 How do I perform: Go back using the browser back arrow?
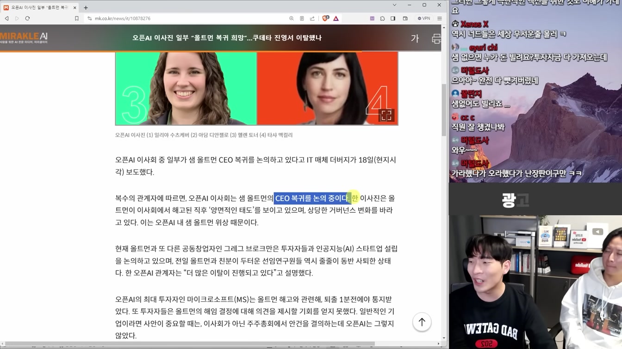[x=6, y=18]
